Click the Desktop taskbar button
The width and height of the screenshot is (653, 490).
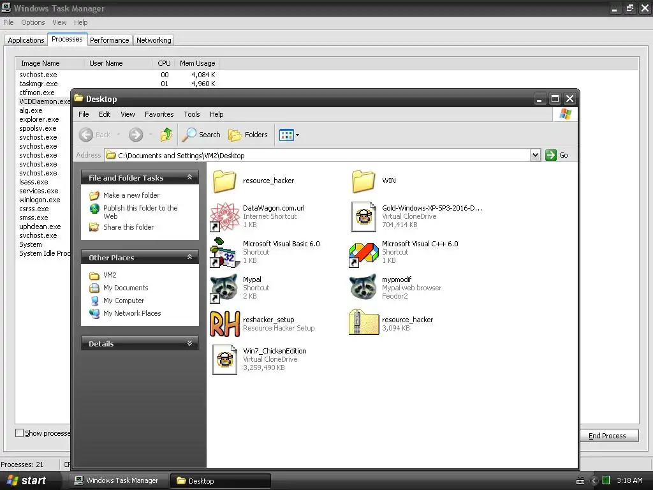[220, 481]
